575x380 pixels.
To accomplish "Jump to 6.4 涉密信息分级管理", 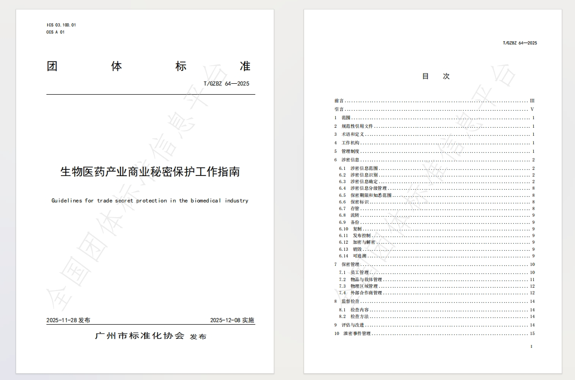I will coord(368,188).
